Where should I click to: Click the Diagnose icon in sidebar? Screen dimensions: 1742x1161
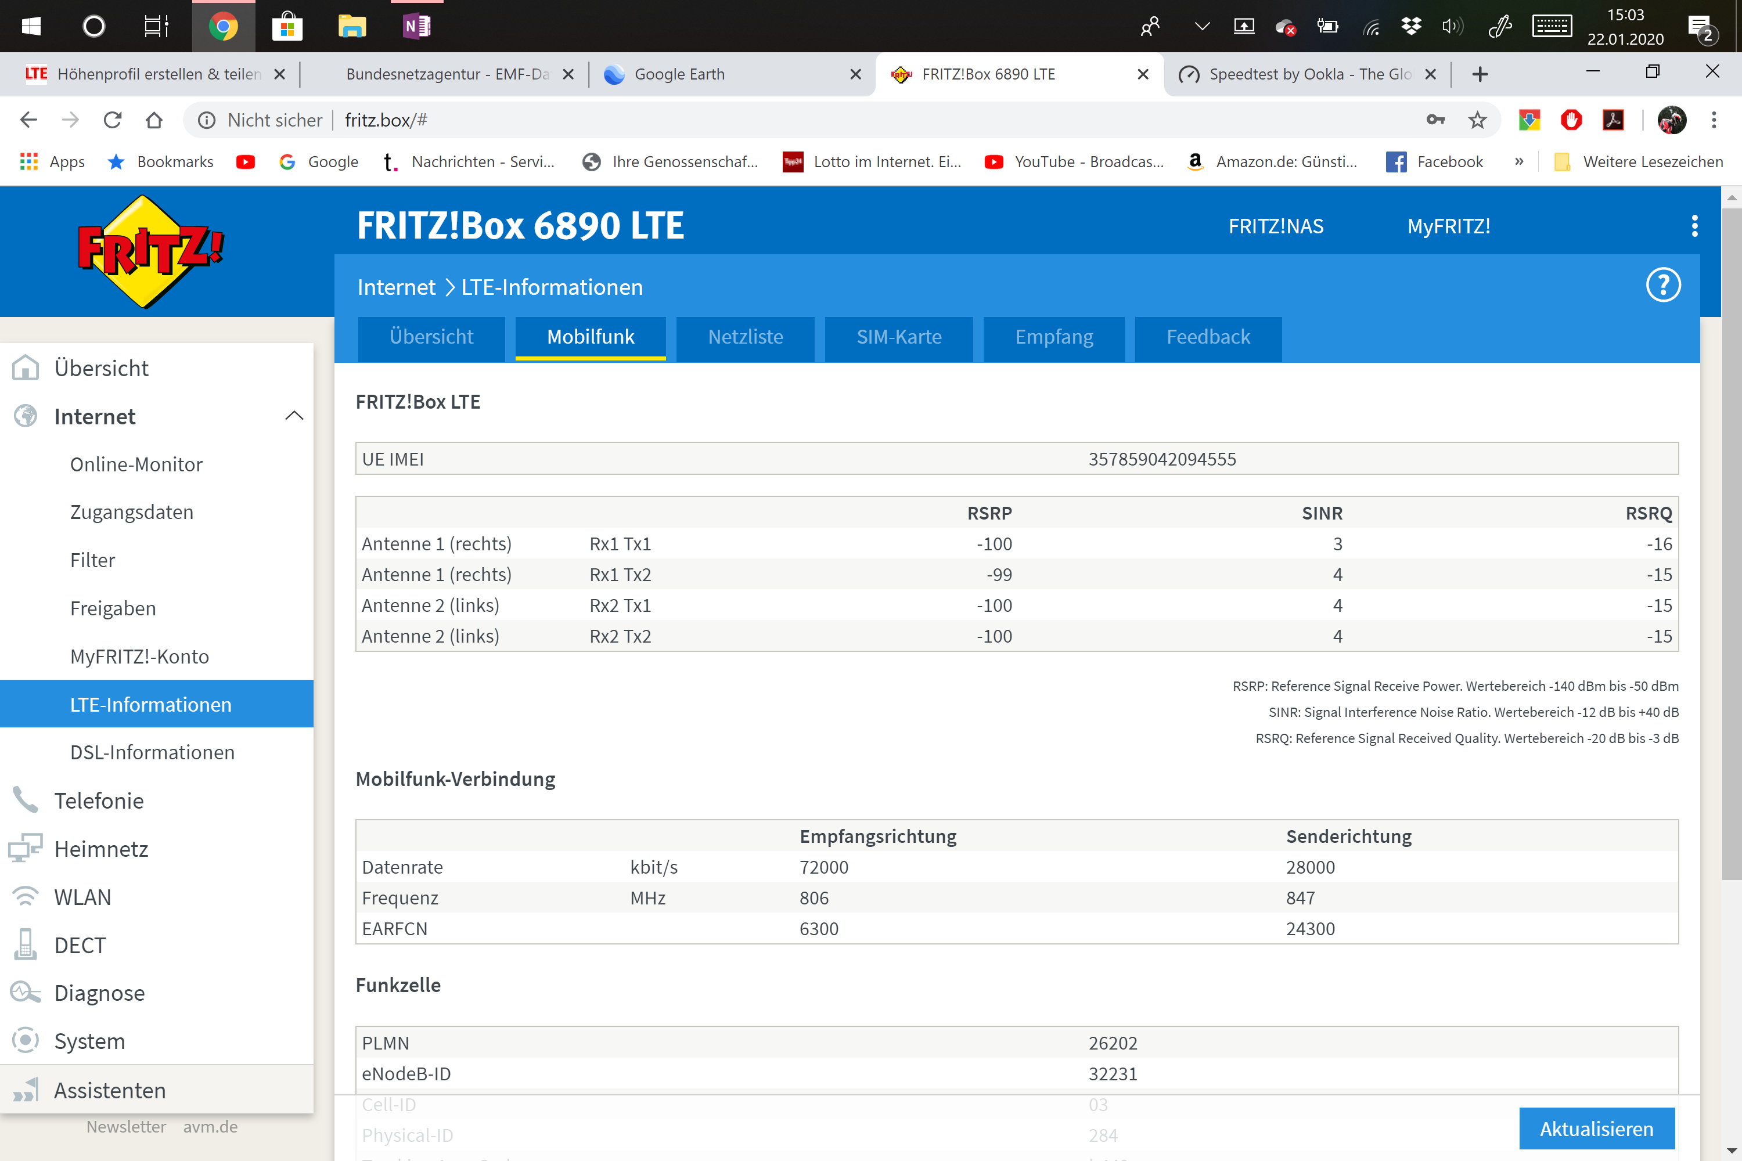coord(26,993)
